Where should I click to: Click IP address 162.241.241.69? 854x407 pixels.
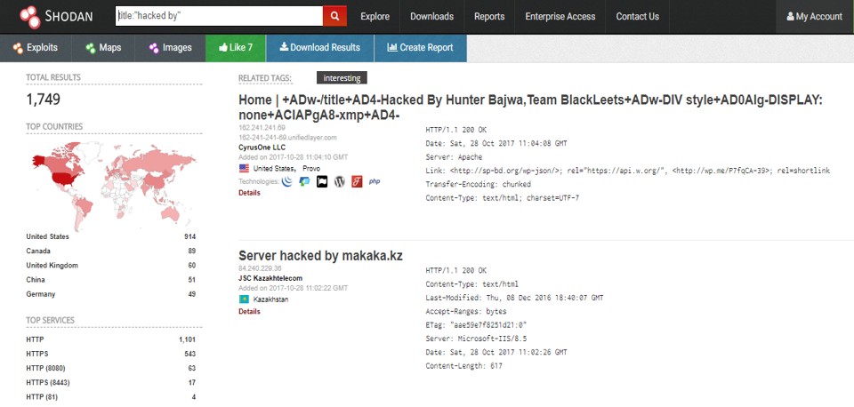[262, 128]
